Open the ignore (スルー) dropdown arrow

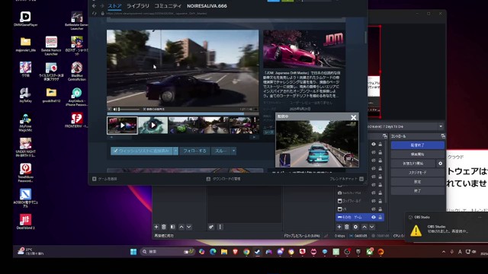click(233, 151)
